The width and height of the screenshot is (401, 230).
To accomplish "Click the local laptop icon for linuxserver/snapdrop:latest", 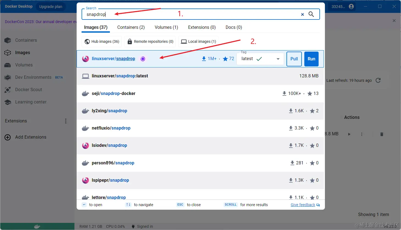I will click(x=85, y=76).
